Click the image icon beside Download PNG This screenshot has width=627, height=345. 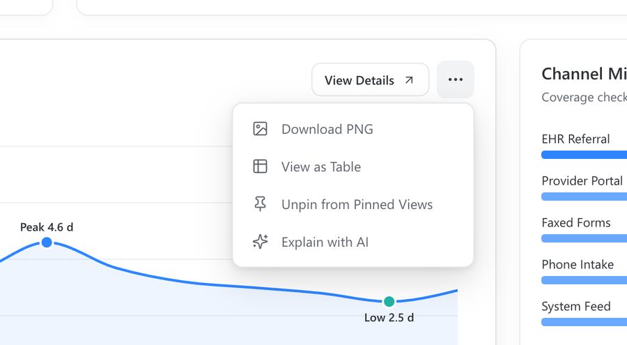pos(261,129)
